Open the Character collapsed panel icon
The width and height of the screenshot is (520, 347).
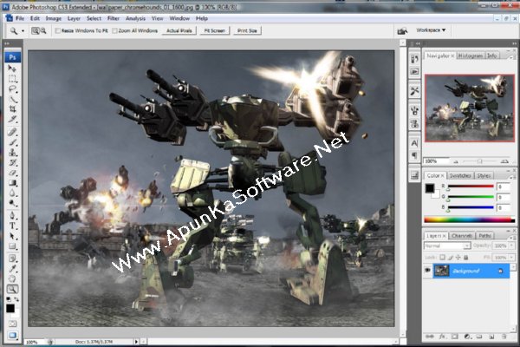pyautogui.click(x=414, y=143)
